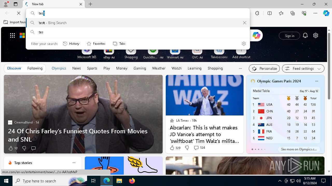
Task: Open address bar suggestion settings gear
Action: (244, 44)
